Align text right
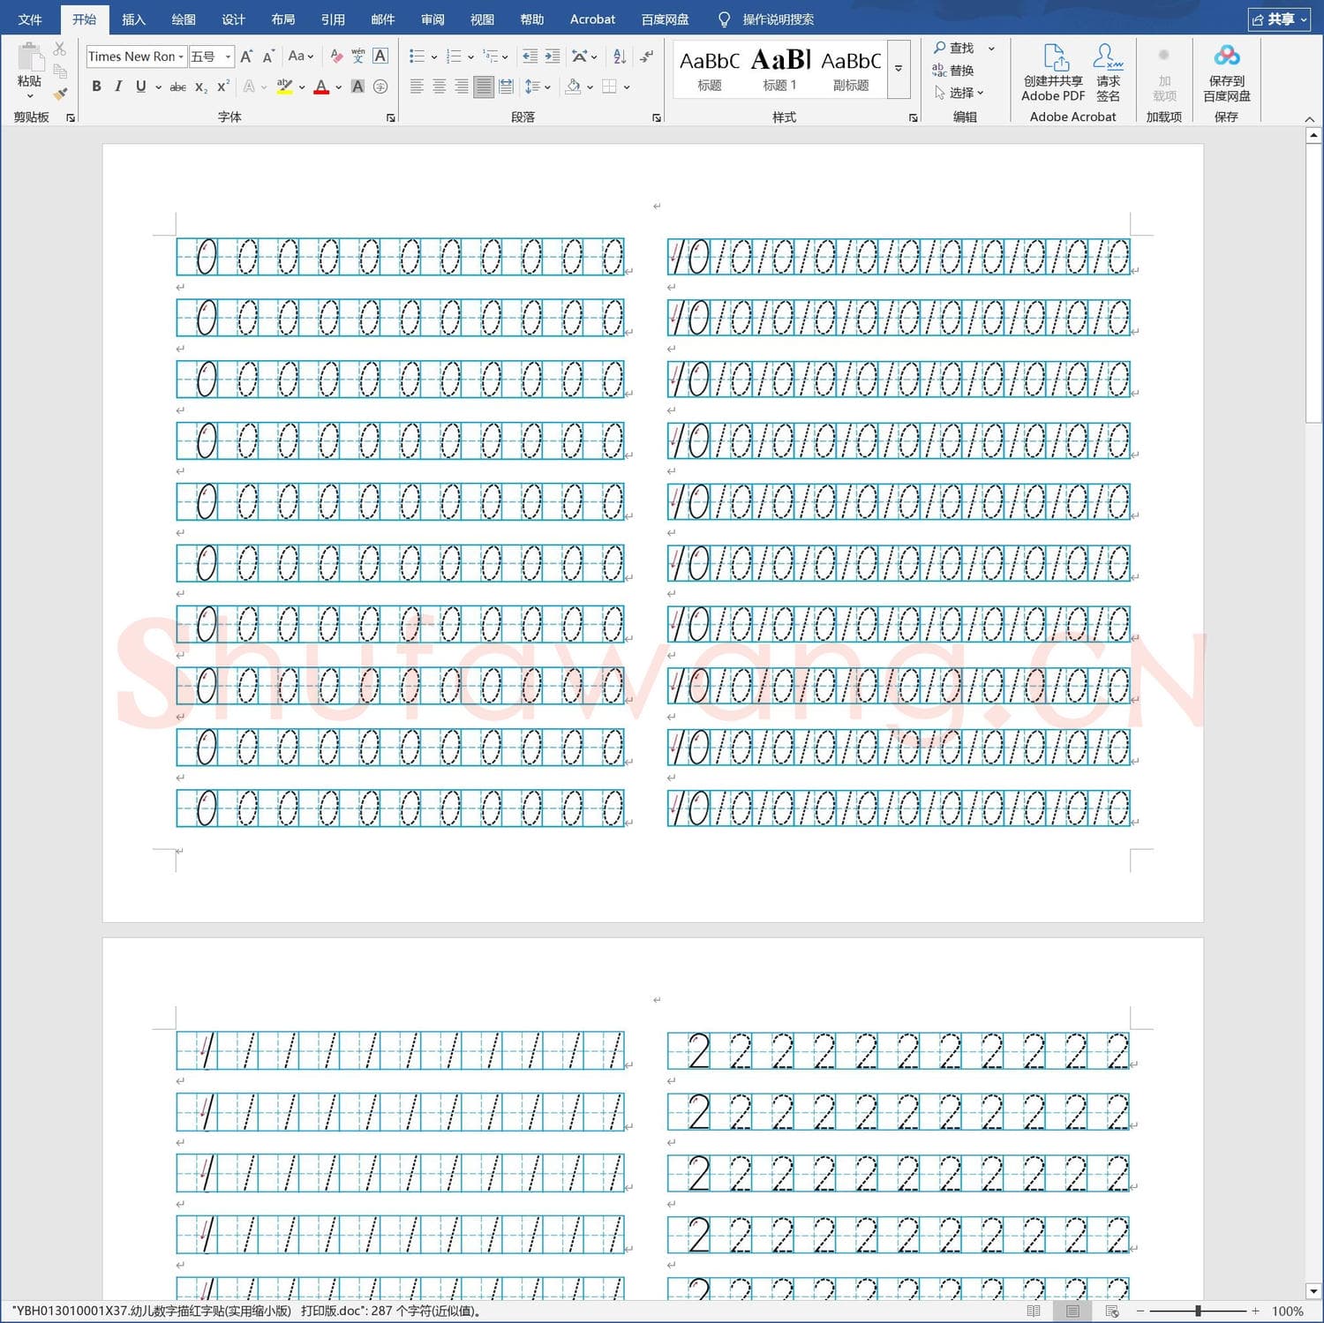The image size is (1324, 1323). [x=462, y=86]
